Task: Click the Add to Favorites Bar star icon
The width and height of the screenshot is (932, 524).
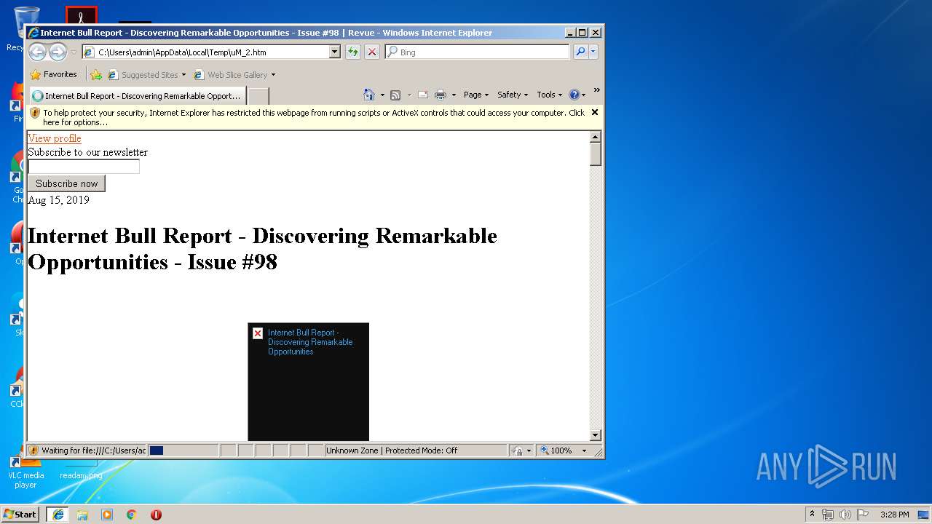Action: pos(95,74)
